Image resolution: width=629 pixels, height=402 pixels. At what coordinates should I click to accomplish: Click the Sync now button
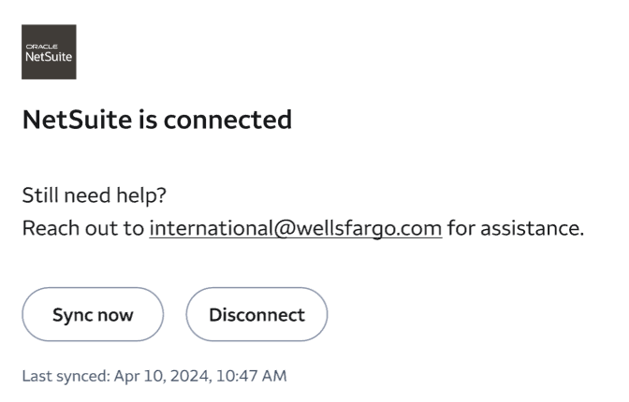coord(93,314)
